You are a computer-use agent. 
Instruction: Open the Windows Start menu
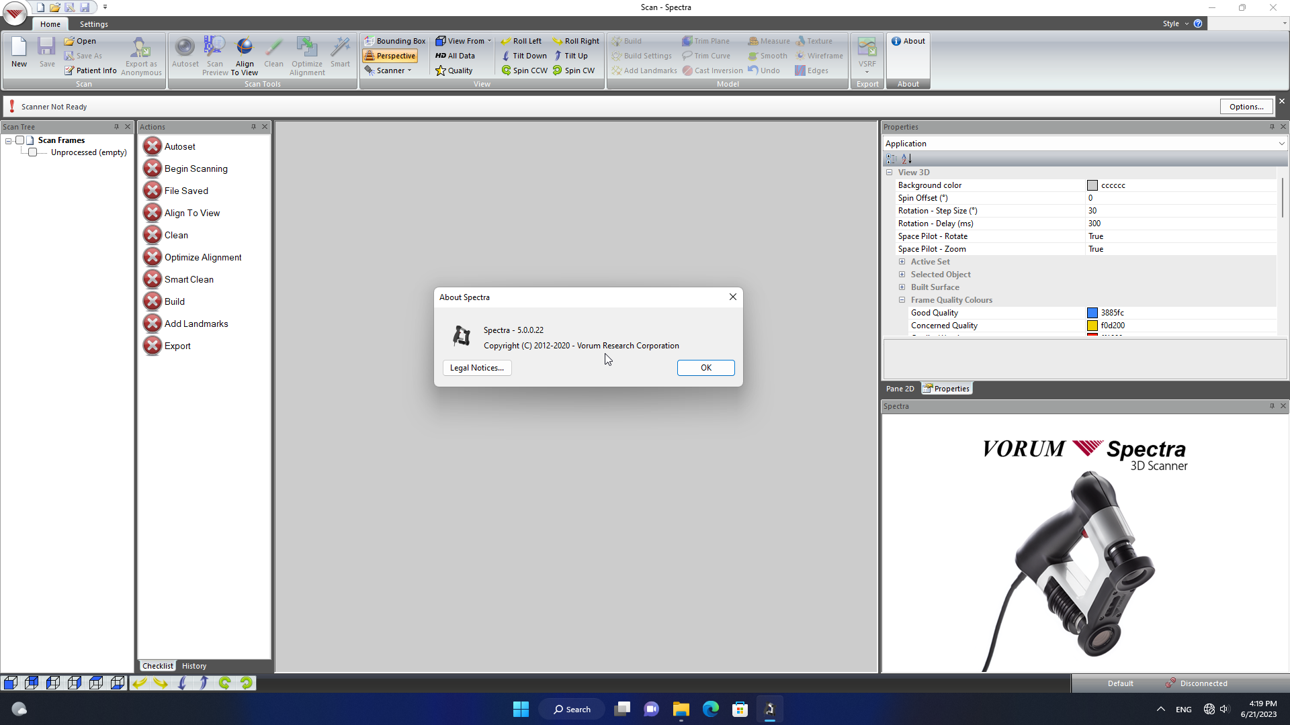coord(521,709)
